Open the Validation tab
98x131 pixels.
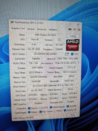click(53, 29)
